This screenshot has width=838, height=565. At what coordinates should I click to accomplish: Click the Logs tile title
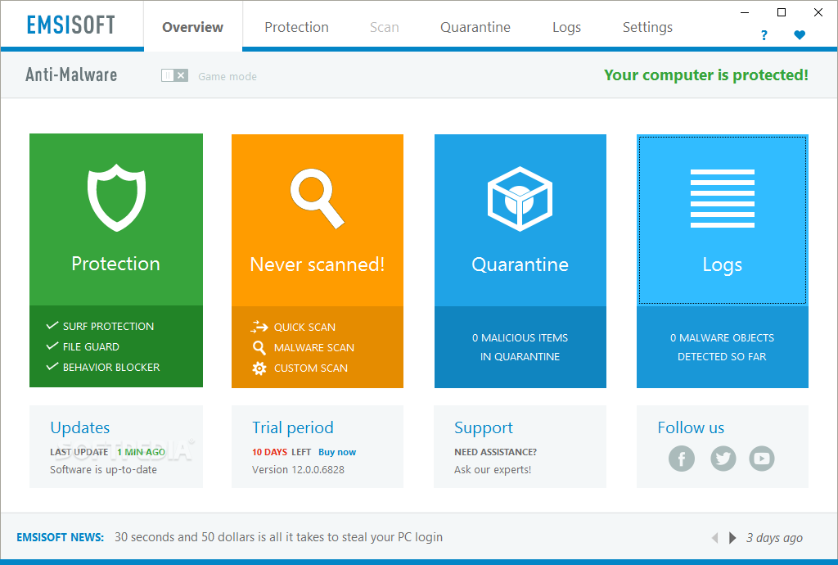coord(722,265)
